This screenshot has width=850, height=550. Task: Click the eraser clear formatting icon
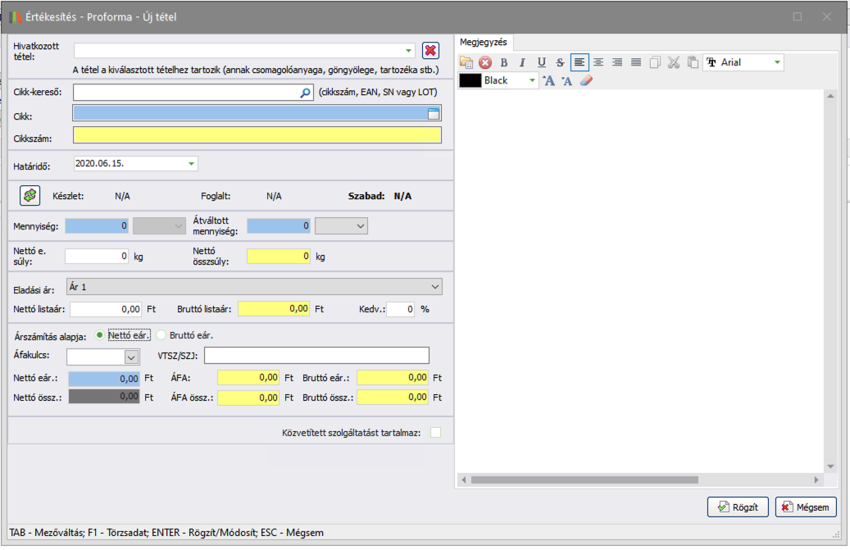point(585,80)
